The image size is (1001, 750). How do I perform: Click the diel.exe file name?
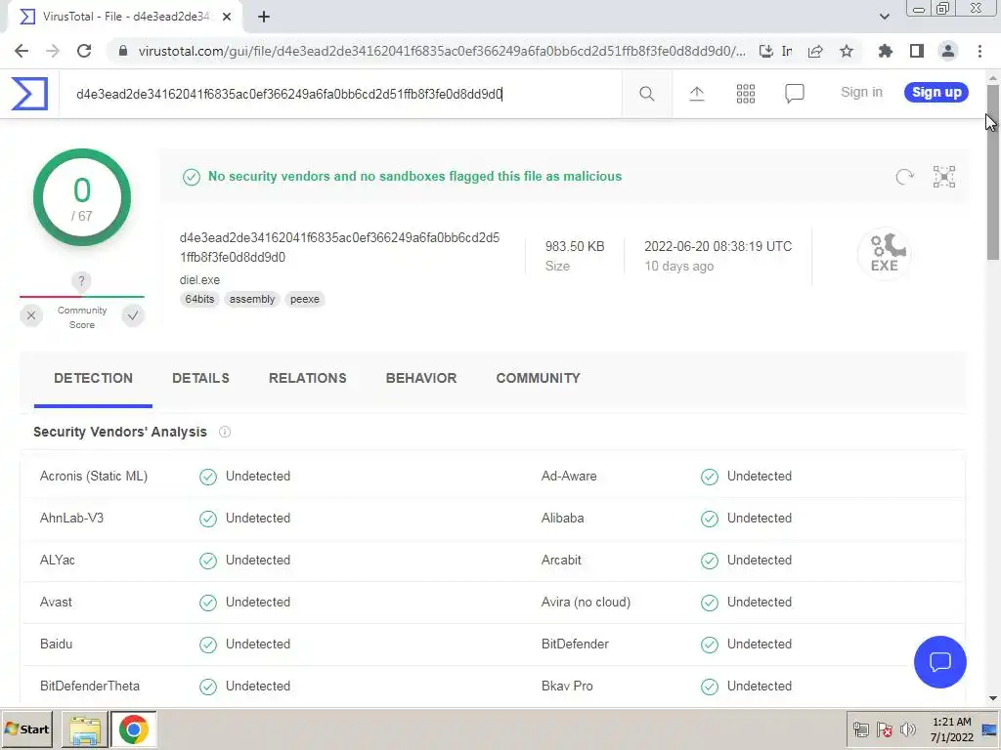(x=199, y=280)
